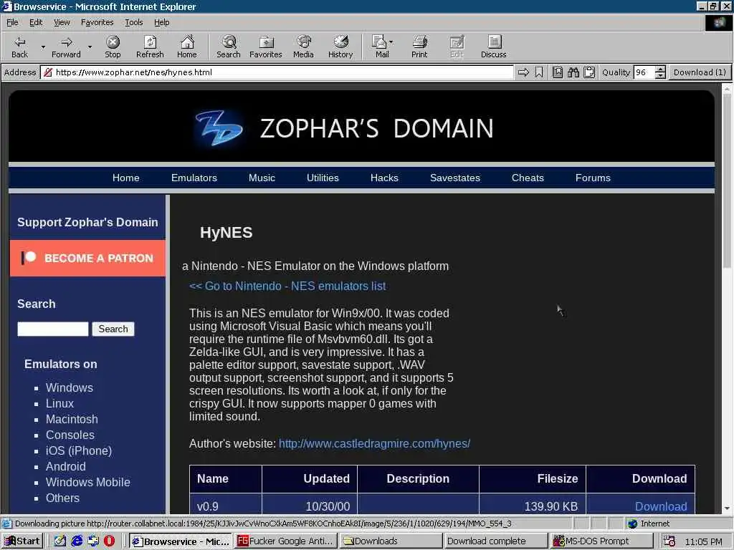This screenshot has height=550, width=734.
Task: Open the Windows Mobile emulators link
Action: [x=87, y=482]
